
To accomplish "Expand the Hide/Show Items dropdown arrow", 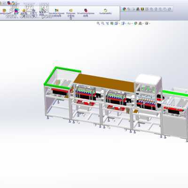I will (x=132, y=23).
